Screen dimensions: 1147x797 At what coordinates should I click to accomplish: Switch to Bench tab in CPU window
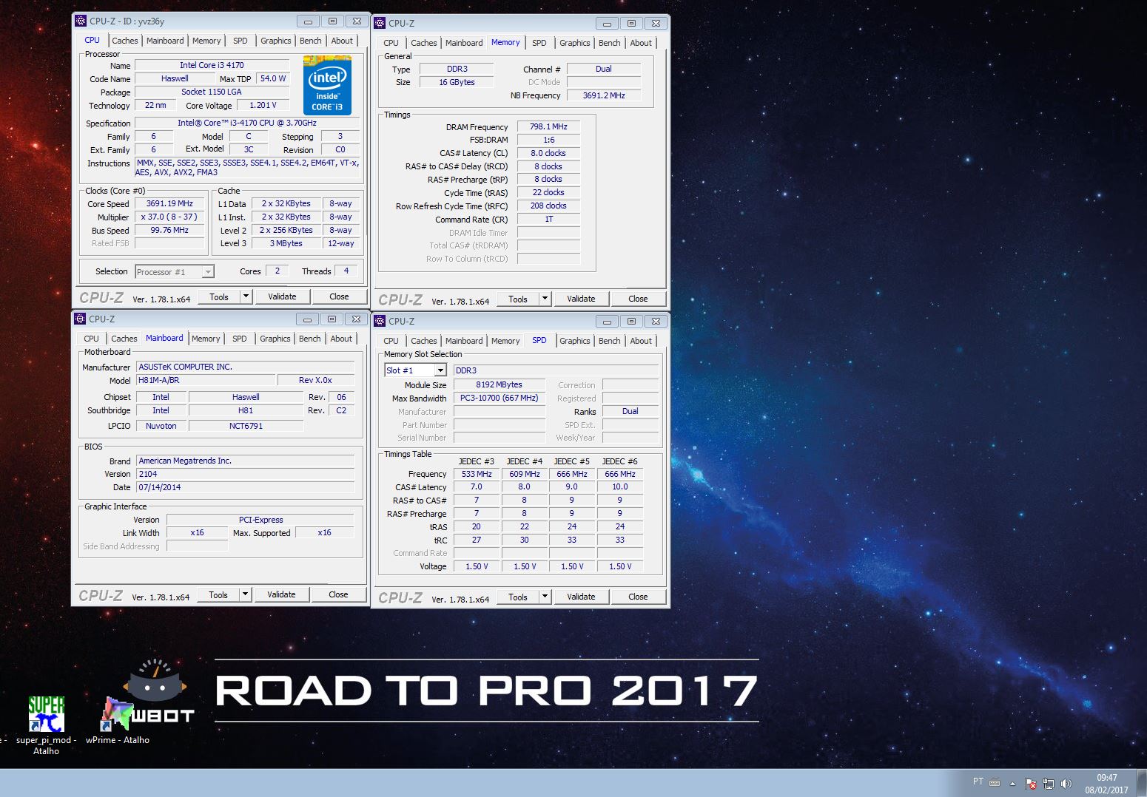pos(311,41)
